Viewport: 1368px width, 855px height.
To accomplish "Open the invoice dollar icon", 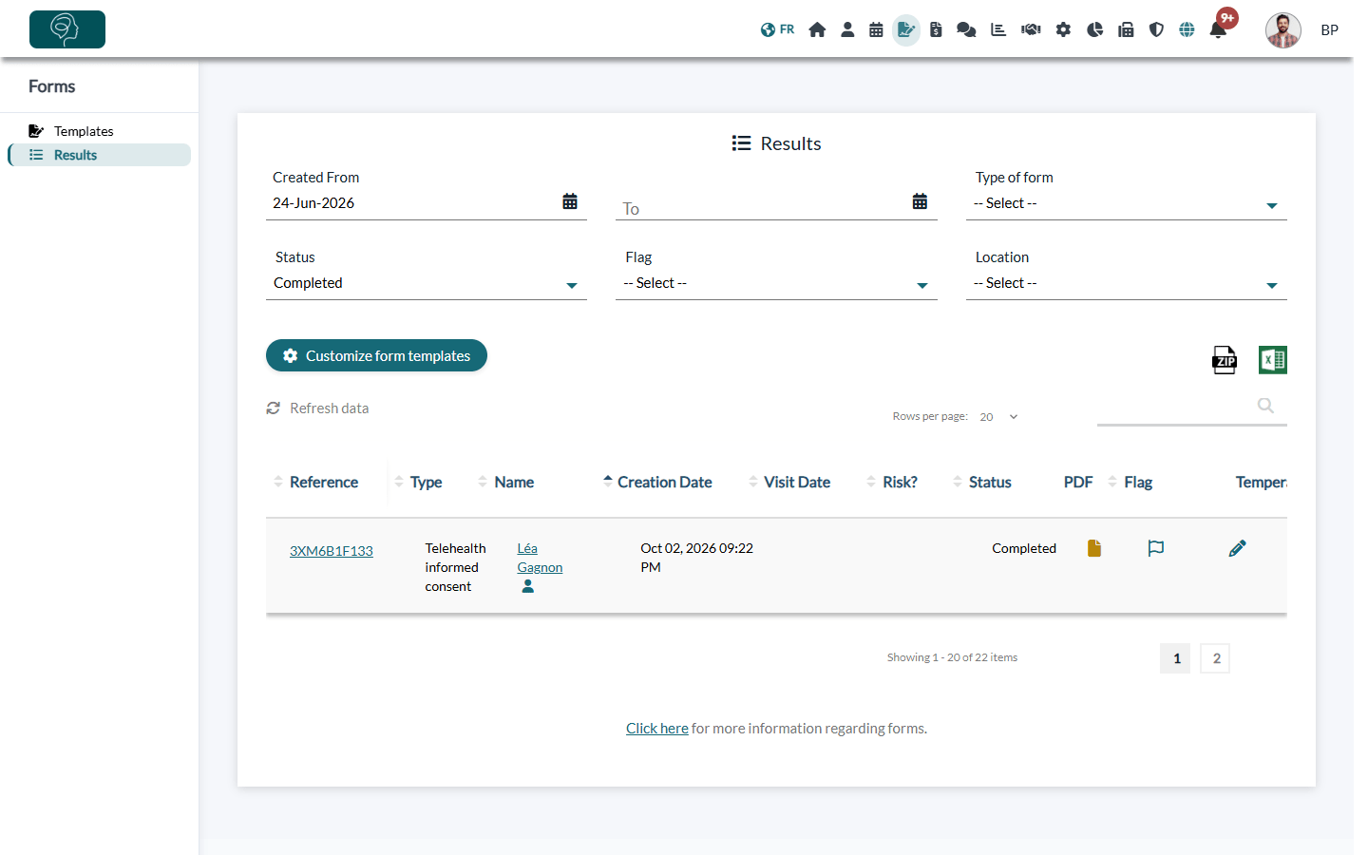I will [936, 29].
